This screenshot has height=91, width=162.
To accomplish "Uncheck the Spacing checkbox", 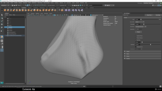I will tap(136, 40).
